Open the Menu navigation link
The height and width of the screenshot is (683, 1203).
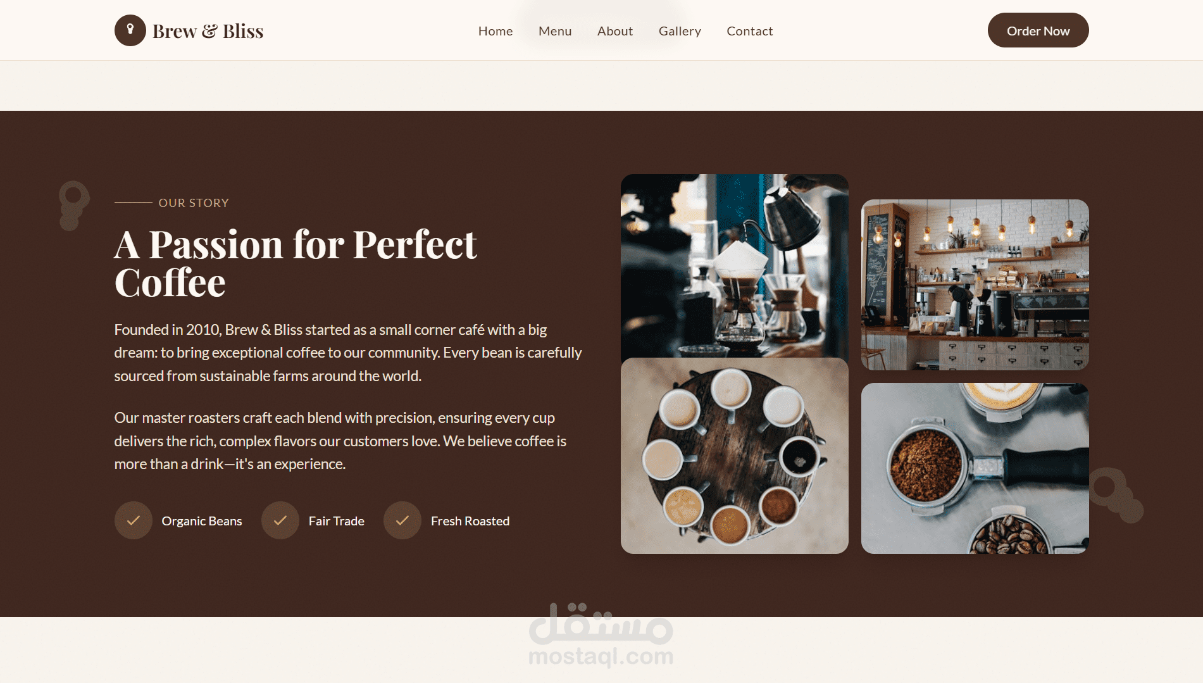[x=555, y=31]
